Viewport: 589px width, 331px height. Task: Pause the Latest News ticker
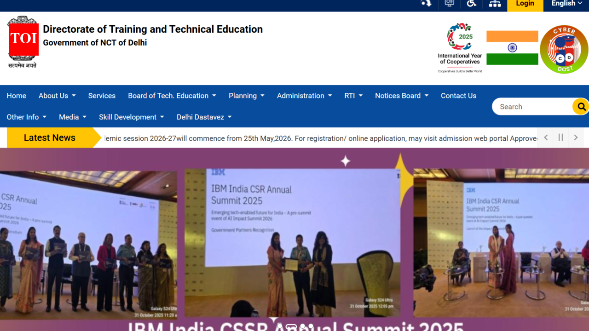click(x=560, y=137)
